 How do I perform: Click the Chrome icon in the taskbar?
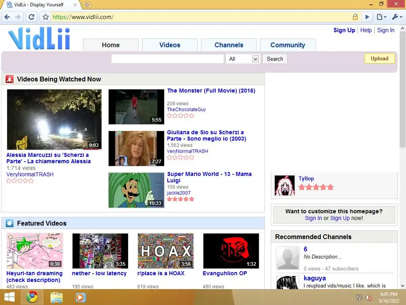click(x=32, y=297)
